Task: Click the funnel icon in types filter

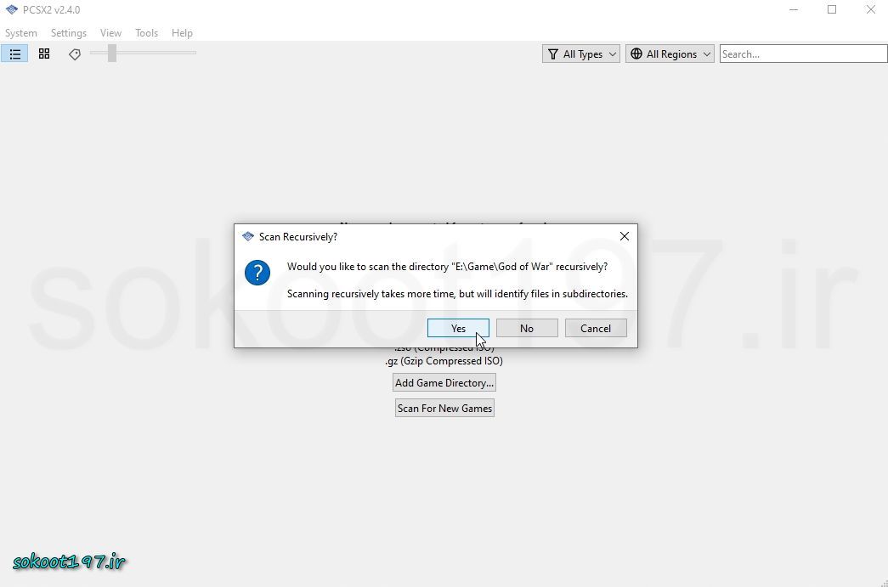Action: click(553, 54)
